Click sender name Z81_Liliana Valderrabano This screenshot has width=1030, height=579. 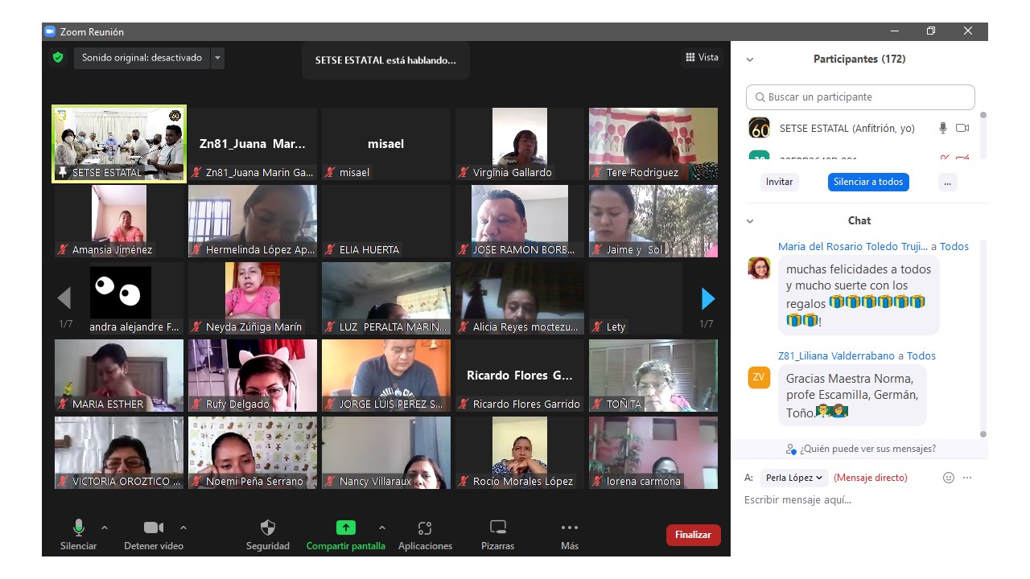tap(837, 355)
